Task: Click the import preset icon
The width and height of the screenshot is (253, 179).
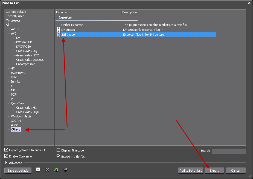Action: point(56,170)
